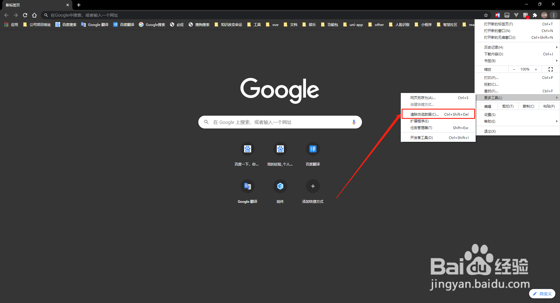Screen dimensions: 560x303
Task: Select 打开新的标签页(T) menu item
Action: coord(517,24)
